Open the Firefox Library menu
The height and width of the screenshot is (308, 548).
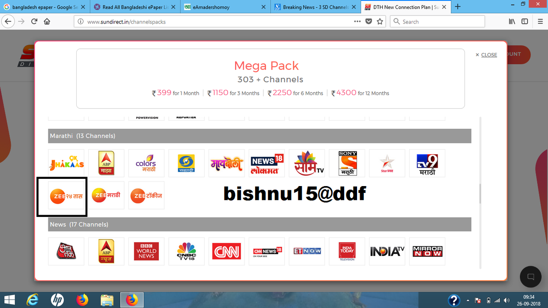[x=512, y=21]
